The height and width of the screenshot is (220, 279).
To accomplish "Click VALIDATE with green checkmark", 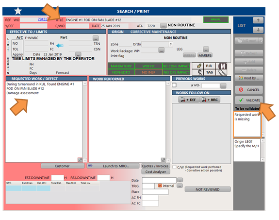I will (x=249, y=100).
